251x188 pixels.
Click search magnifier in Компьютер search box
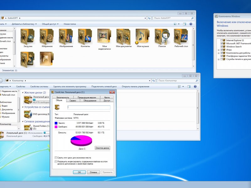[x=197, y=81]
